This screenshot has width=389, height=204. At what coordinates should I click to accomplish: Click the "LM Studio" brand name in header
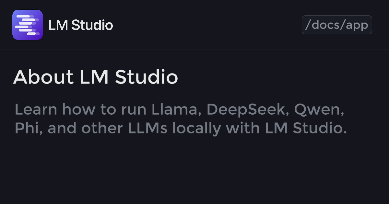pyautogui.click(x=80, y=25)
